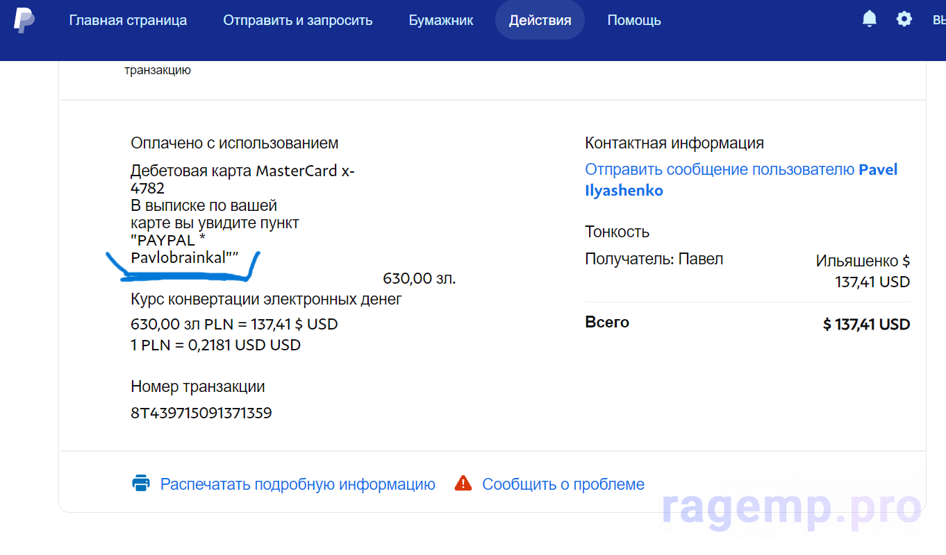The width and height of the screenshot is (946, 555).
Task: Click conversion line 630,00 зл PLN = 137,41 $ USD
Action: click(x=234, y=324)
